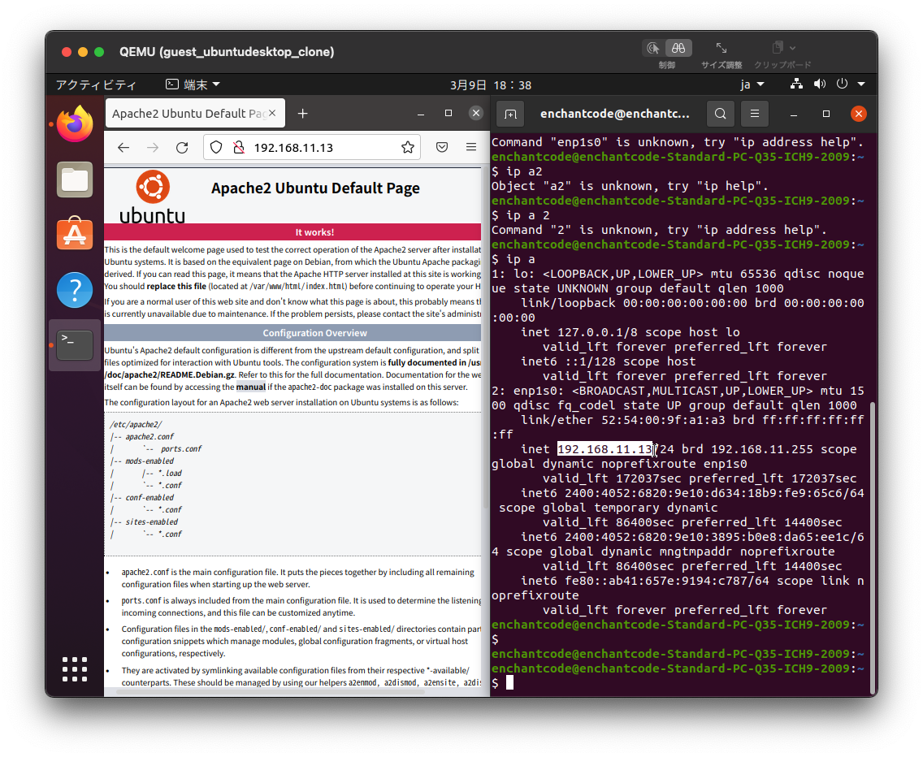This screenshot has height=757, width=923.
Task: Show applications grid in the dock
Action: 75,669
